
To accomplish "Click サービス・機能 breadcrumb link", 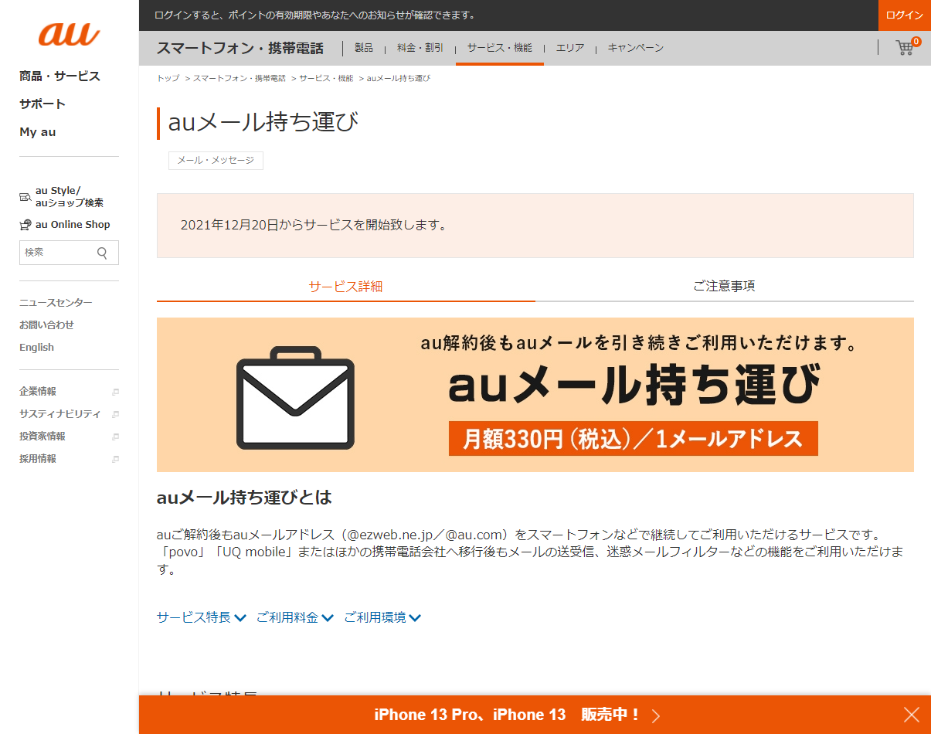I will coord(326,79).
